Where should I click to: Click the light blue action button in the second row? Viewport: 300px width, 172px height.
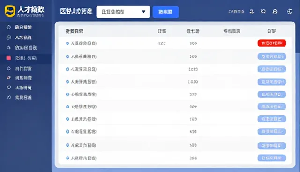(x=272, y=57)
